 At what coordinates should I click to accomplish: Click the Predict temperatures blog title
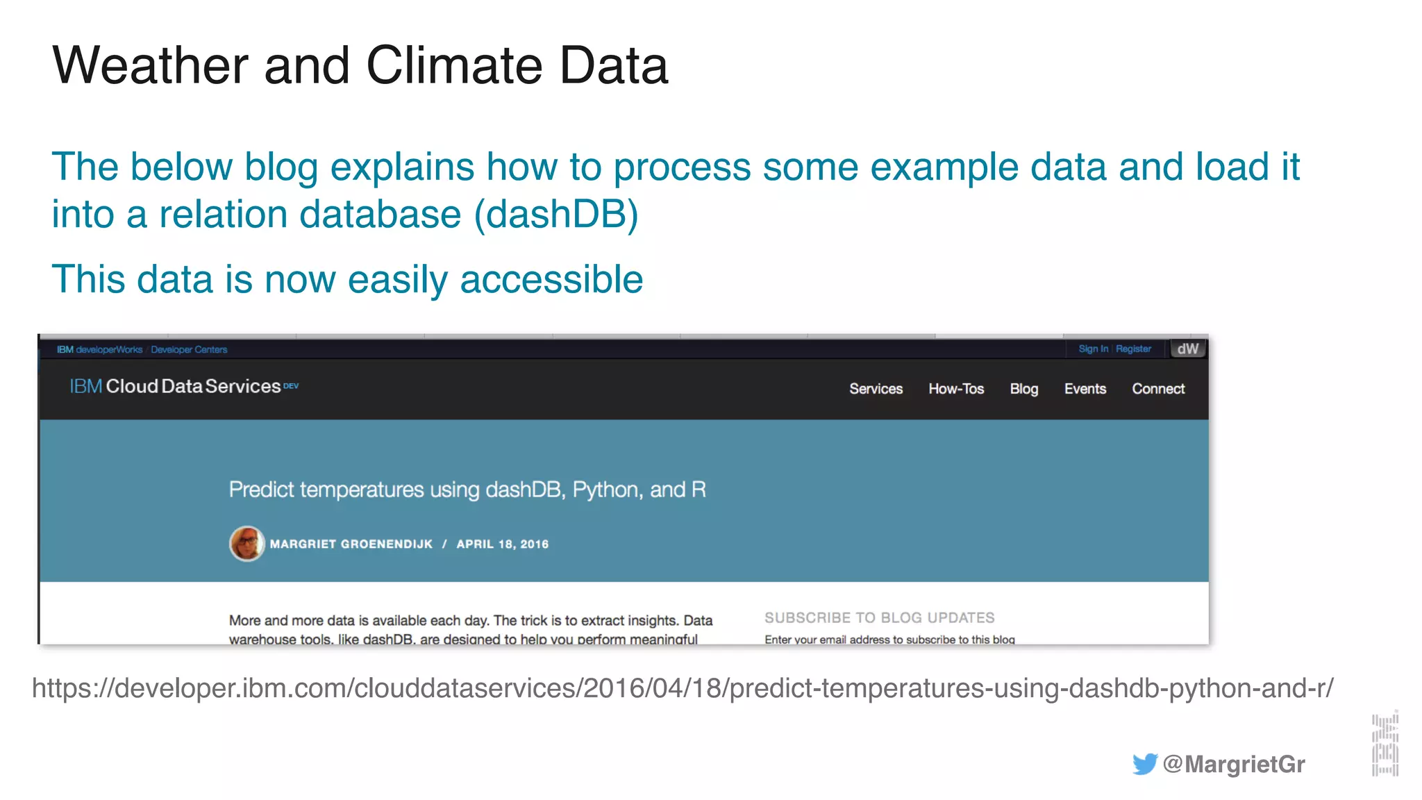[467, 490]
